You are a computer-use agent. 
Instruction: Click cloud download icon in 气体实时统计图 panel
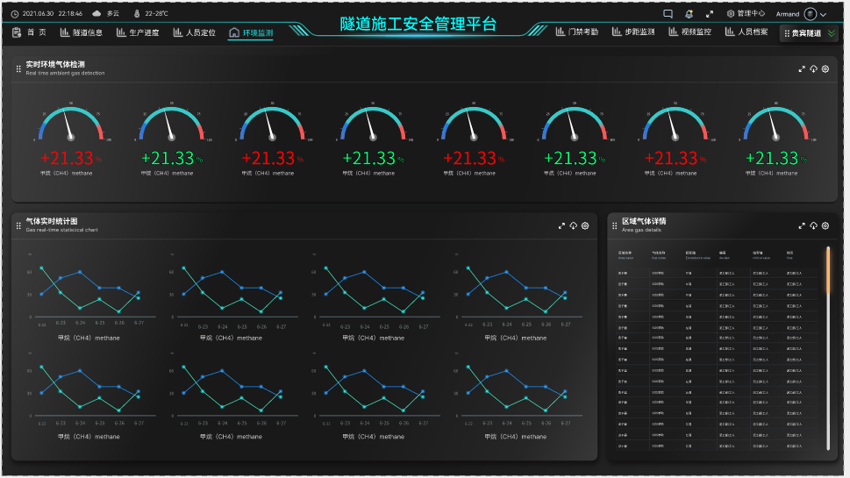[x=574, y=226]
